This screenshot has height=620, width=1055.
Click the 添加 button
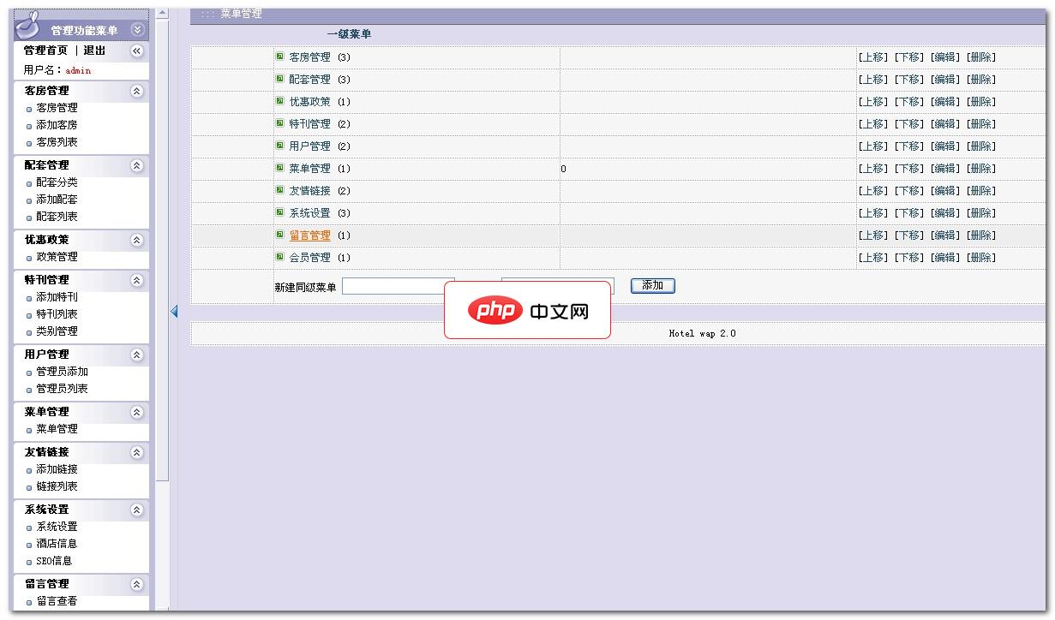pyautogui.click(x=652, y=286)
